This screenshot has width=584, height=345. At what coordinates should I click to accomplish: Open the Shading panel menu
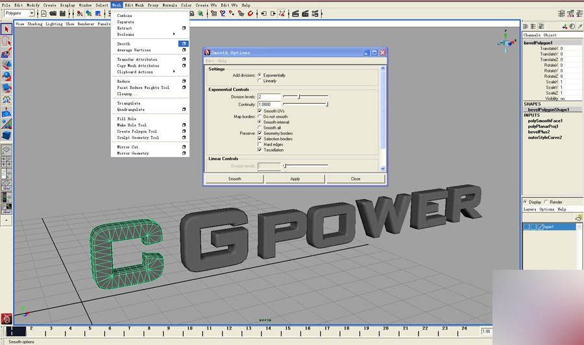[34, 24]
